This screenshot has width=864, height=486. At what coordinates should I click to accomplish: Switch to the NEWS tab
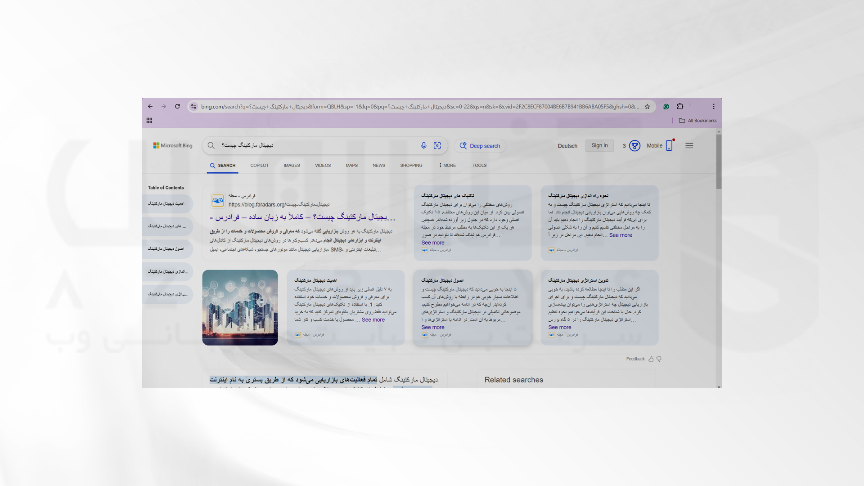tap(379, 166)
